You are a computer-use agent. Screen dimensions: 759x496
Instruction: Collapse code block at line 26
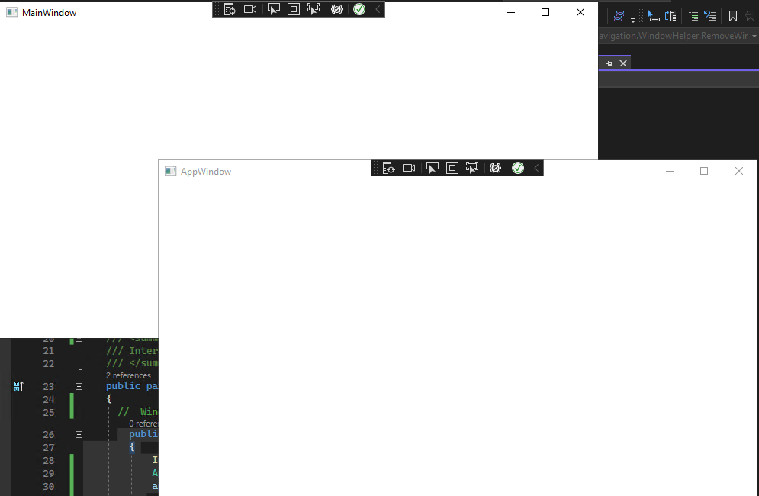click(x=79, y=434)
